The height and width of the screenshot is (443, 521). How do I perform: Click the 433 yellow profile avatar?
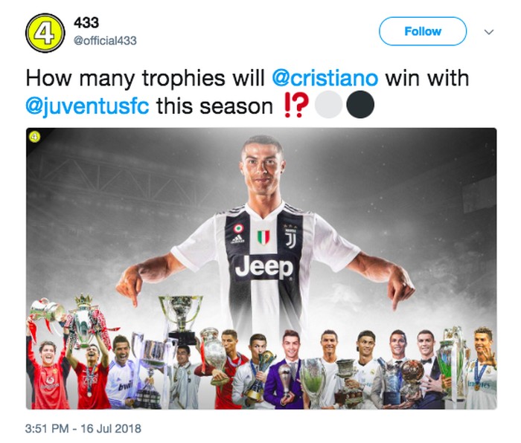(45, 33)
